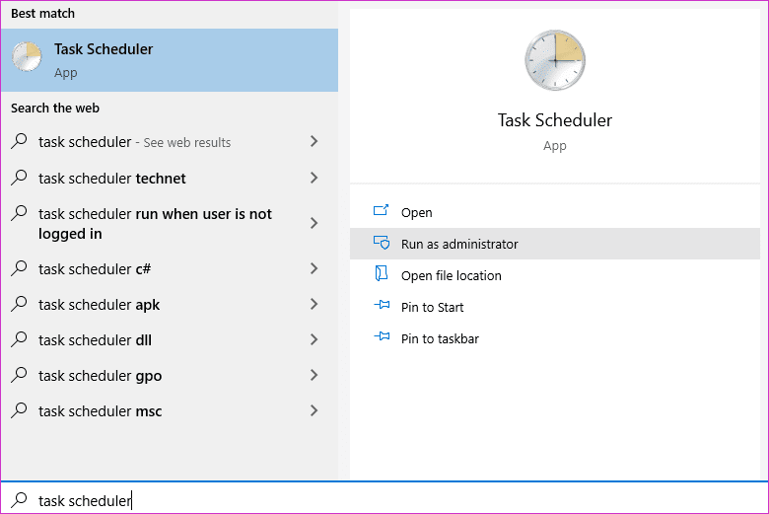Click the search box containing 'task scheduler'

tap(384, 499)
